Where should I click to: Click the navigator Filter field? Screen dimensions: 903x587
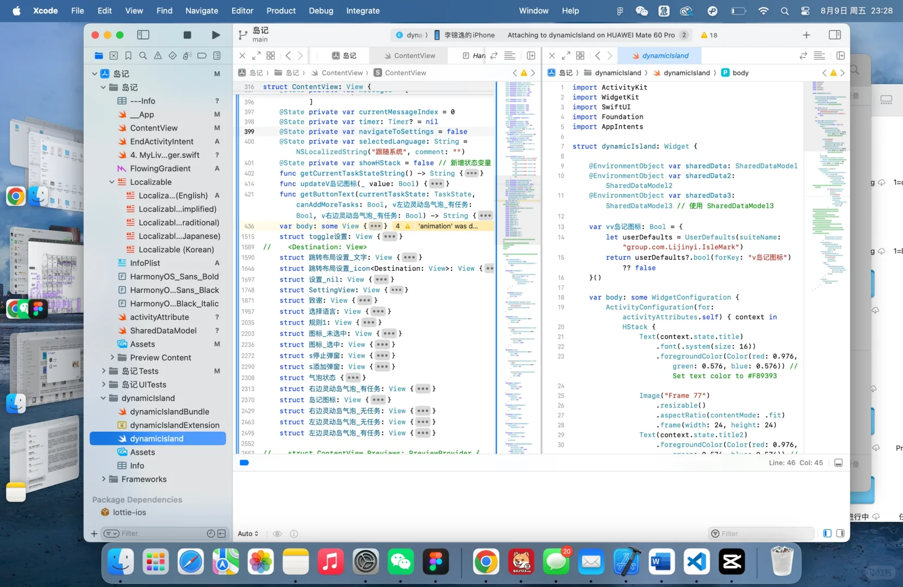[158, 533]
